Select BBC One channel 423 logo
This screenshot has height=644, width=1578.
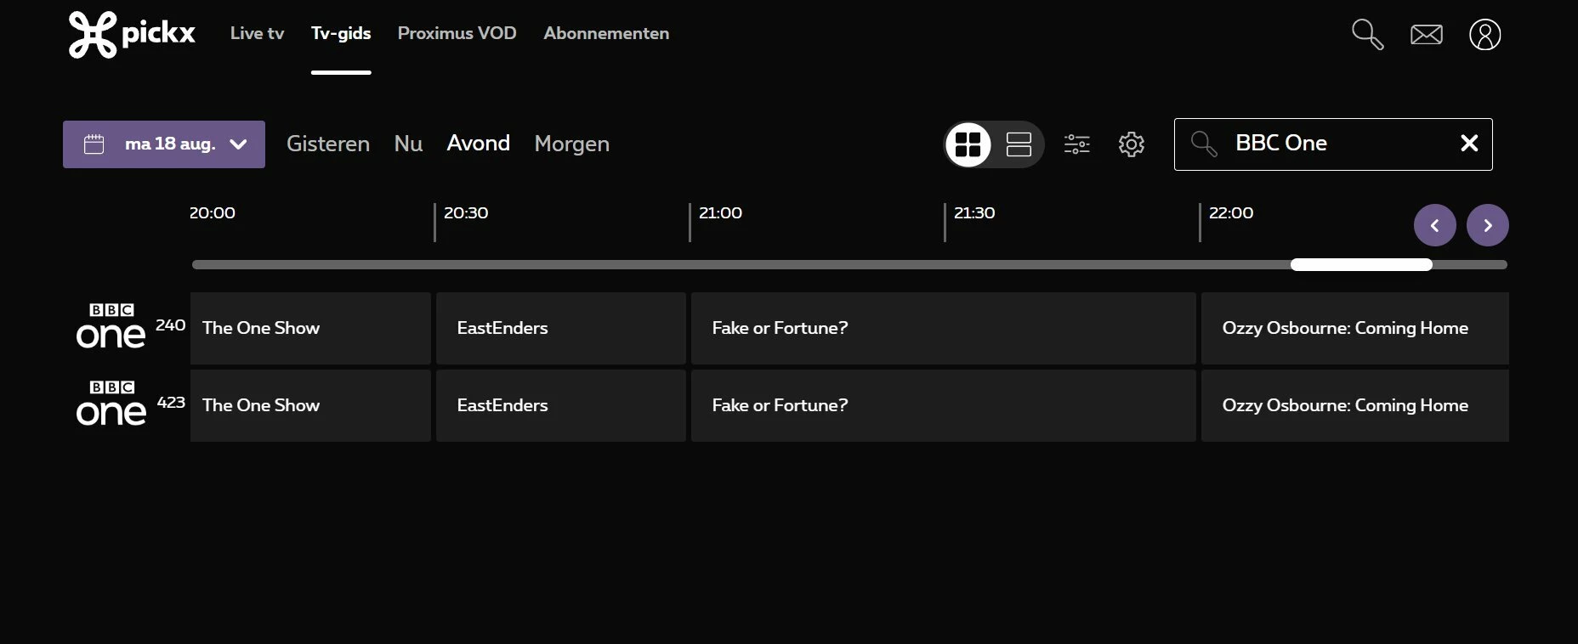point(111,404)
